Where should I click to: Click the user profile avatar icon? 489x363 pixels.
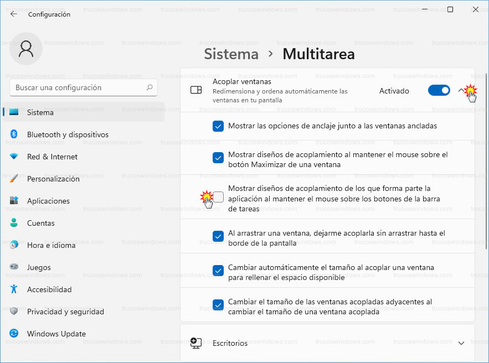(26, 49)
